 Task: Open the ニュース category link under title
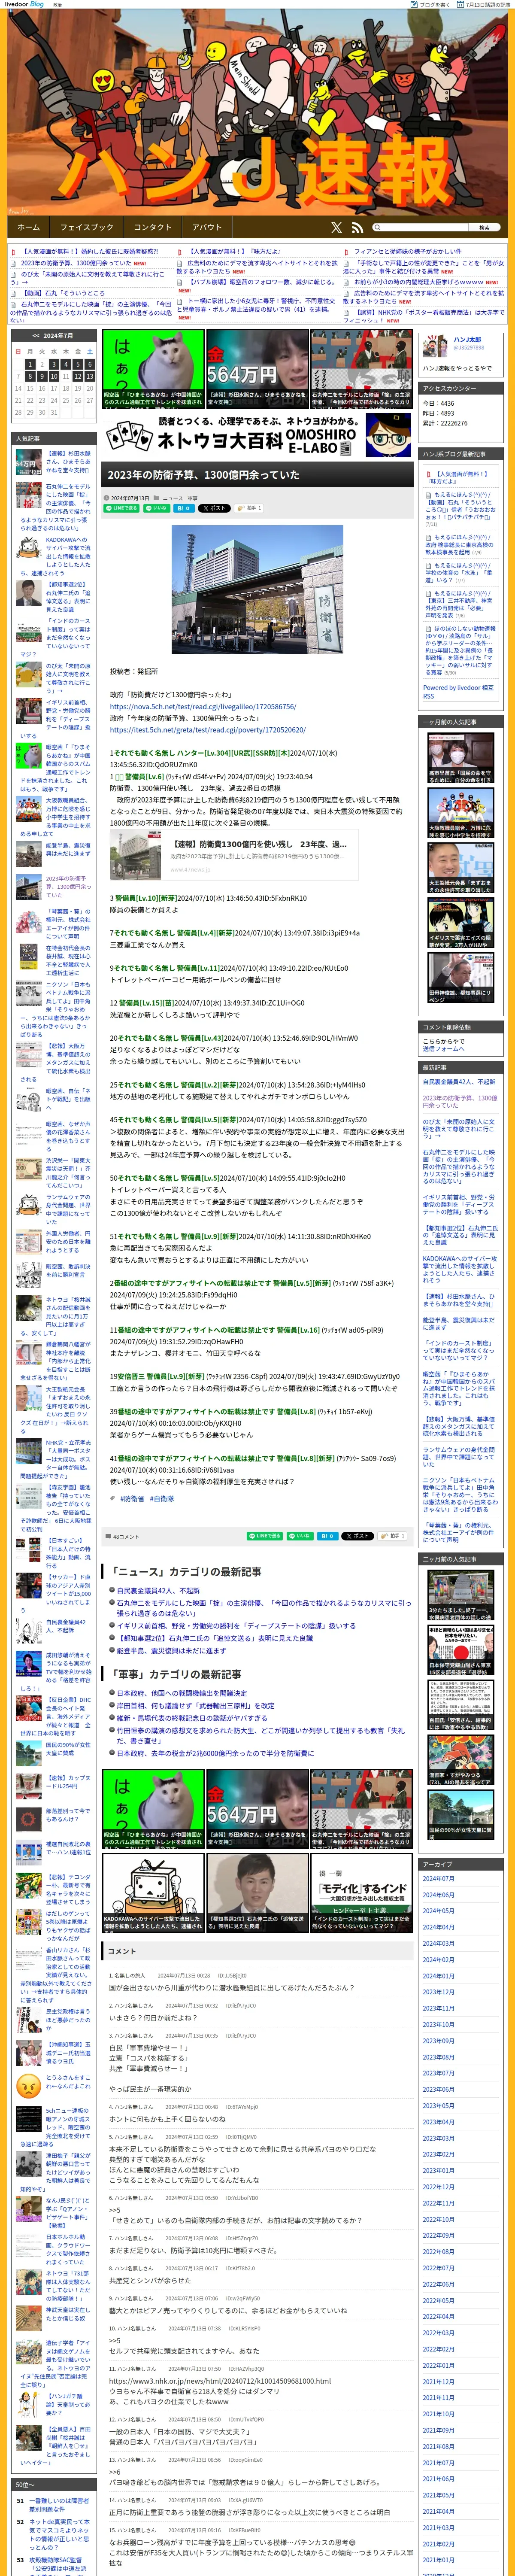(x=173, y=497)
